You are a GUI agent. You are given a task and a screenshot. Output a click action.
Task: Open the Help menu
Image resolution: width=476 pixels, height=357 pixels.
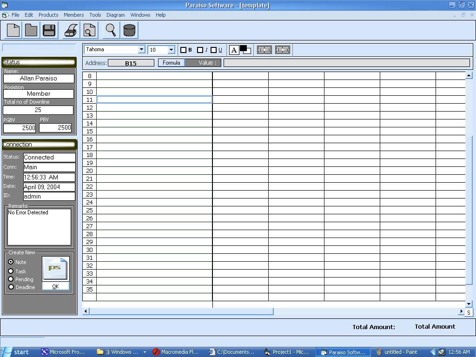[x=160, y=15]
